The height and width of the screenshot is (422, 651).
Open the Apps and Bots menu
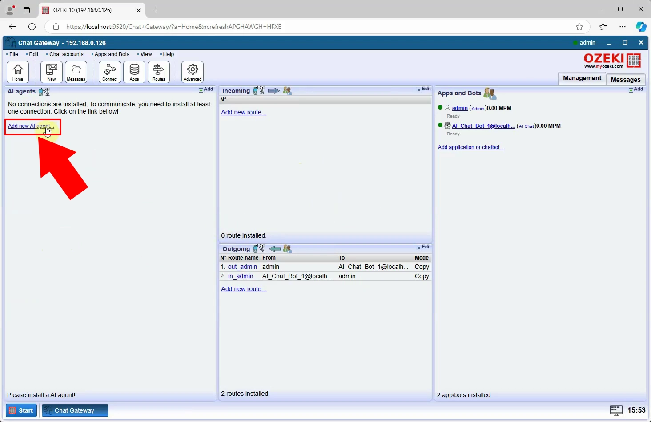[x=112, y=54]
